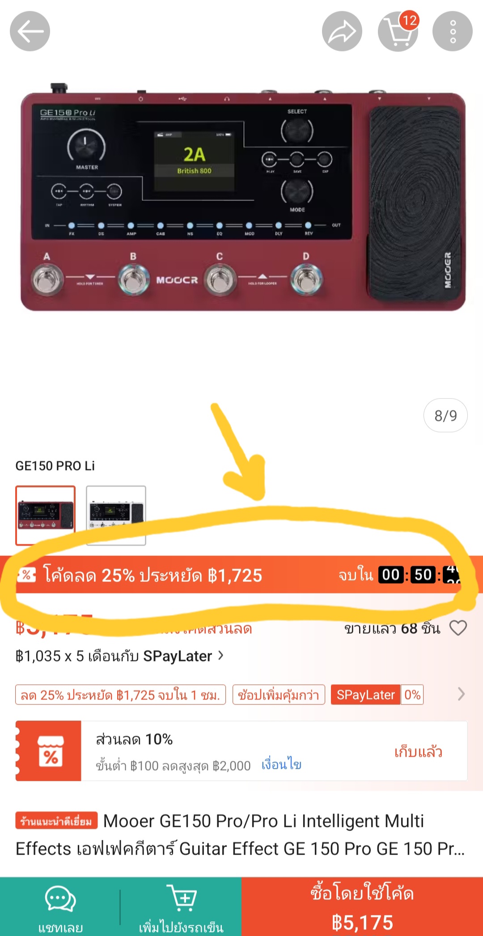The width and height of the screenshot is (483, 936).
Task: Toggle the heart favorite icon
Action: click(458, 628)
